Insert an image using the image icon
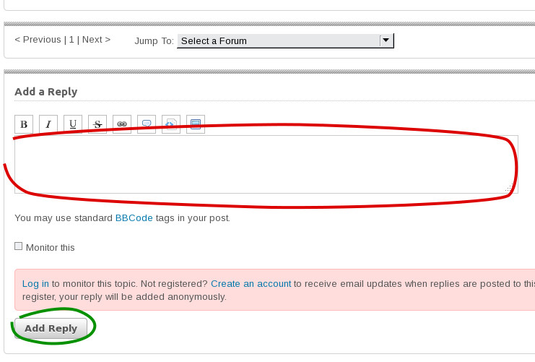The image size is (535, 362). tap(196, 124)
